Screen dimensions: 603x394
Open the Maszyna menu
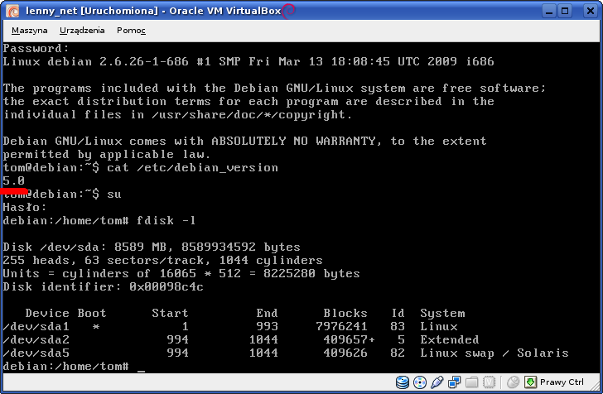(x=30, y=31)
